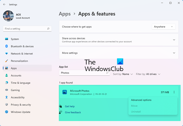
Task: Open the ACK account profile picture
Action: pos(8,16)
